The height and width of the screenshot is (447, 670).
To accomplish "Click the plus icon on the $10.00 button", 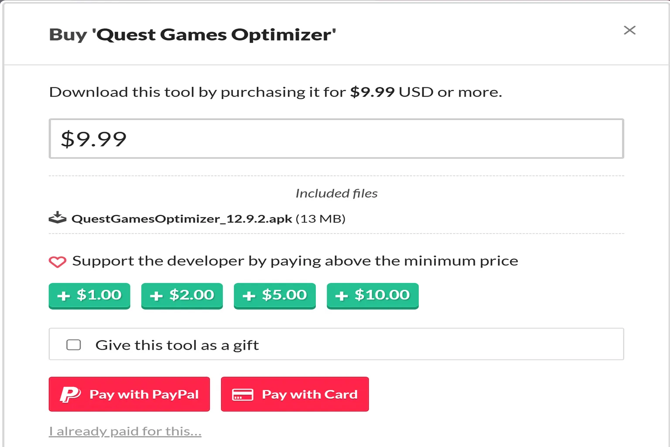I will click(x=342, y=295).
